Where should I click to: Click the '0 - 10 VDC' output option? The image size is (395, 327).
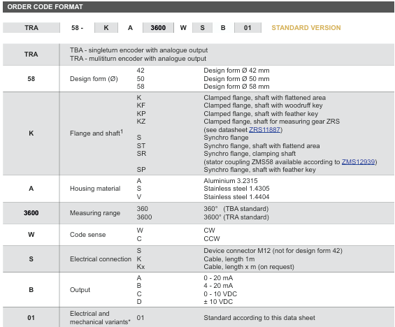coord(220,294)
